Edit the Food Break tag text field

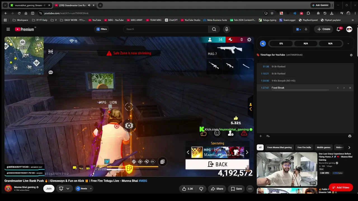300,88
